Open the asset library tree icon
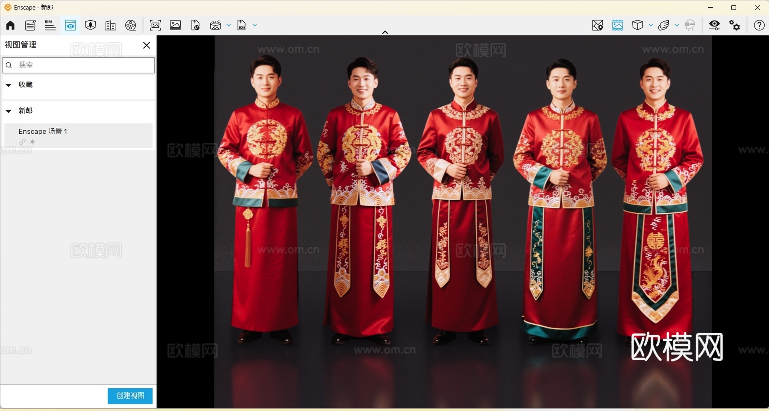The height and width of the screenshot is (411, 769). pyautogui.click(x=90, y=25)
